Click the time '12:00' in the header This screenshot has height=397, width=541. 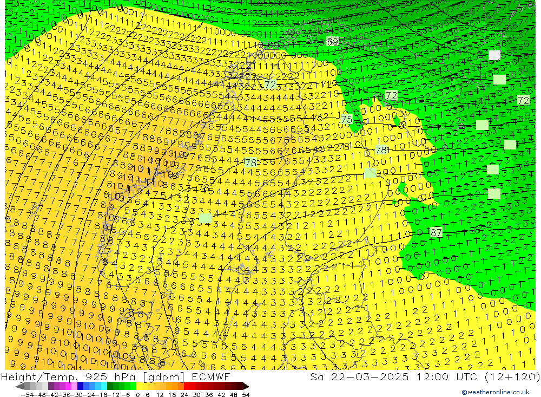(x=433, y=376)
